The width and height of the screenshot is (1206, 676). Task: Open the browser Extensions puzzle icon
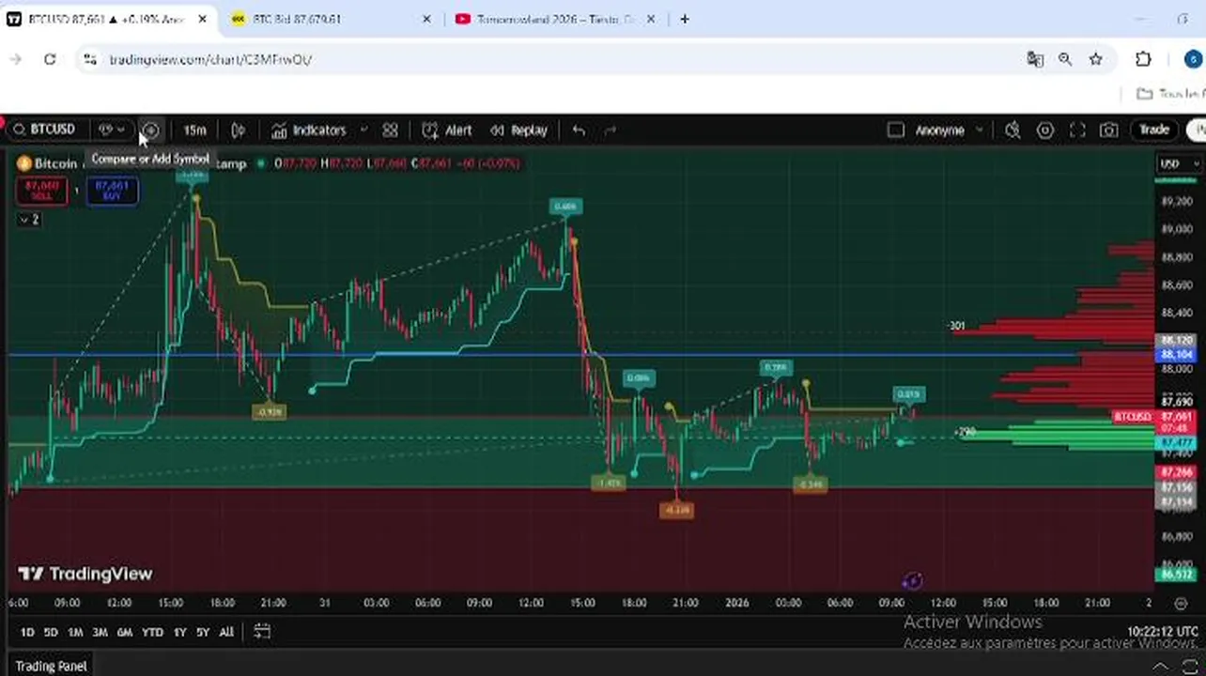click(x=1143, y=59)
